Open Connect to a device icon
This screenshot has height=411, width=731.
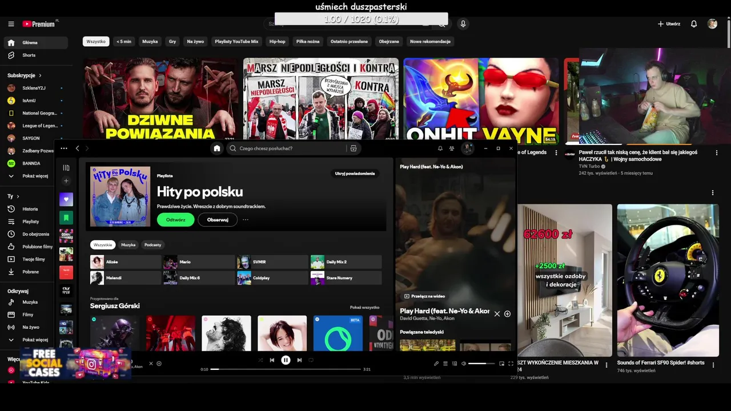(x=455, y=364)
